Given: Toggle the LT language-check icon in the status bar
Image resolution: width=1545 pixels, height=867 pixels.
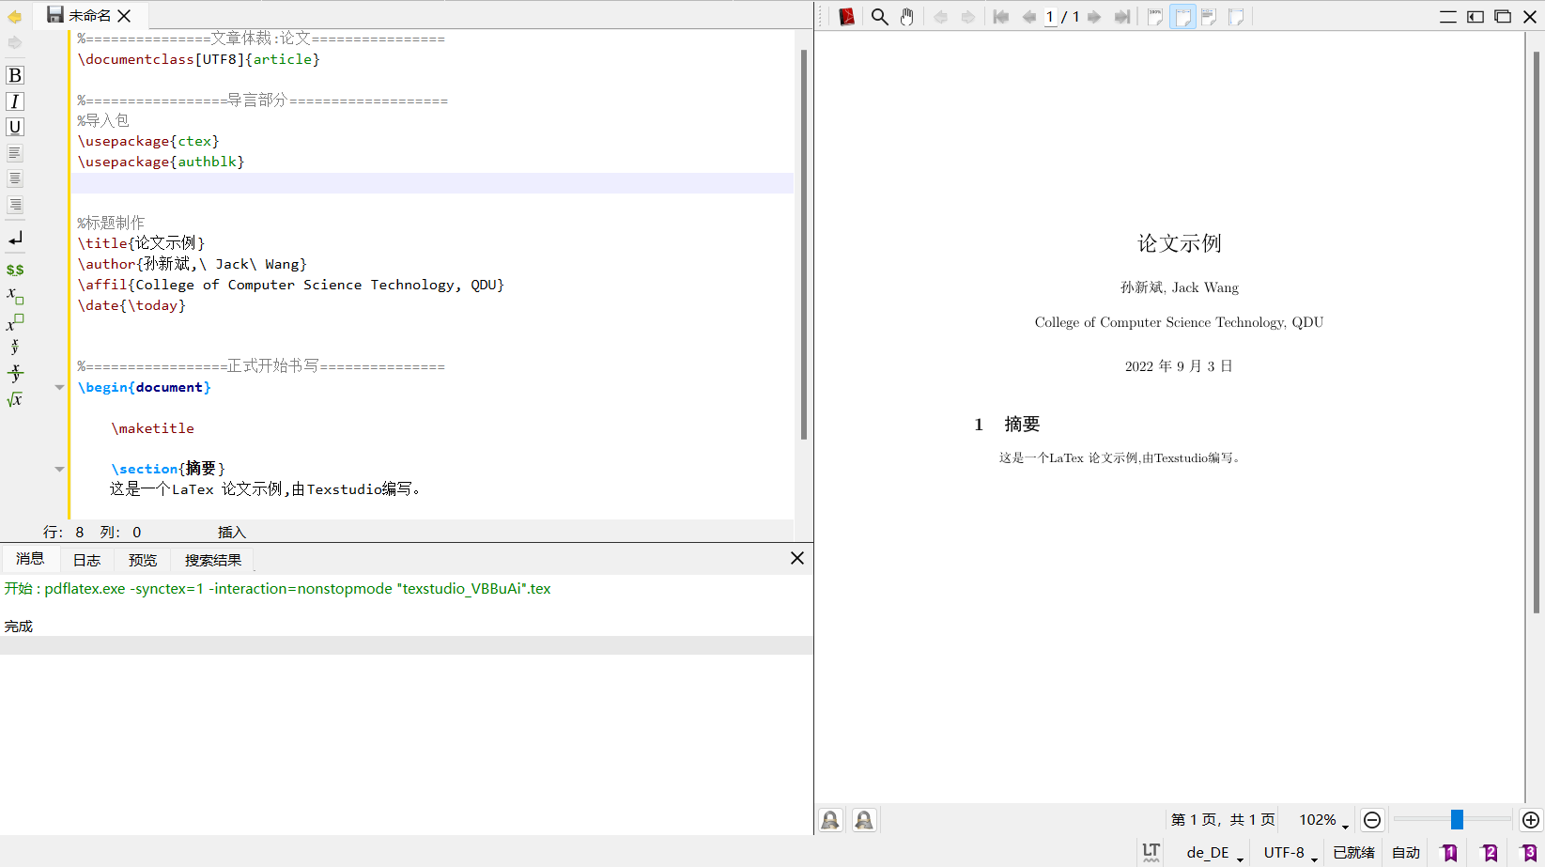Looking at the screenshot, I should click(1151, 852).
